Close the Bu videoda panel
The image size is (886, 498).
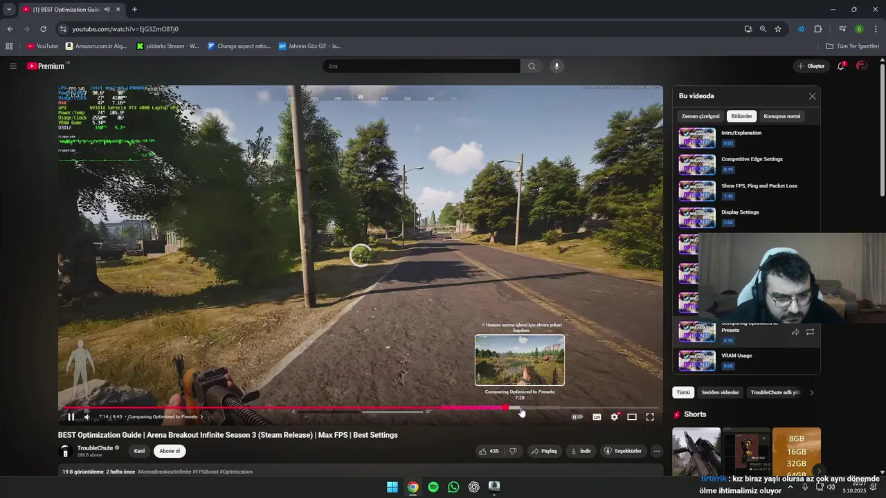[813, 96]
